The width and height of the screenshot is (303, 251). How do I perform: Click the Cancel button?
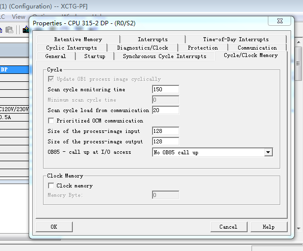(229, 227)
